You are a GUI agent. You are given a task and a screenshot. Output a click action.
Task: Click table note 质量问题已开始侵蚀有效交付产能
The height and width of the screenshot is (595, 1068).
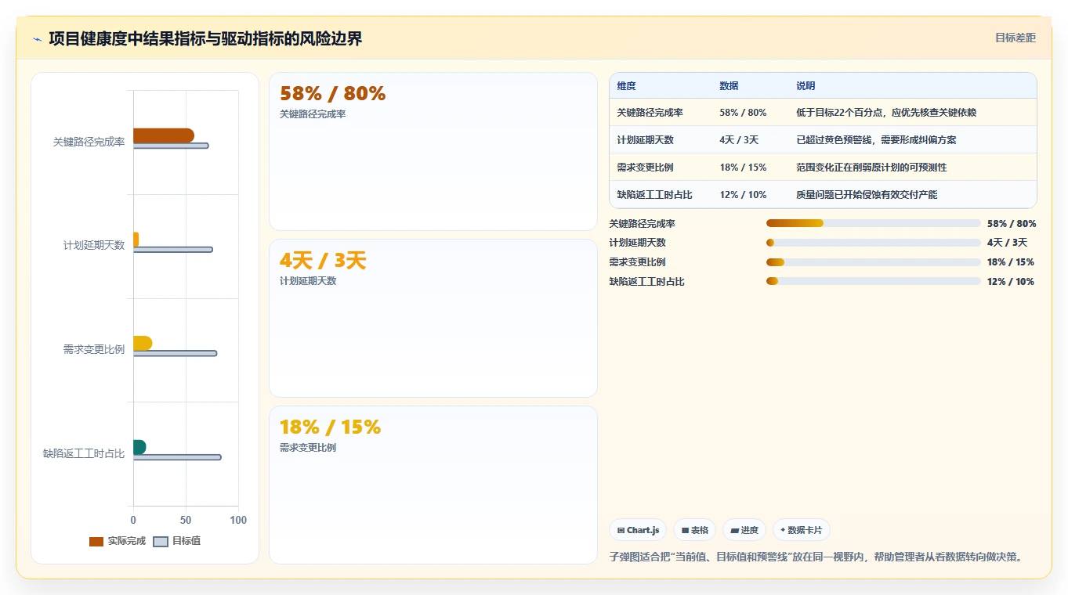click(x=867, y=195)
